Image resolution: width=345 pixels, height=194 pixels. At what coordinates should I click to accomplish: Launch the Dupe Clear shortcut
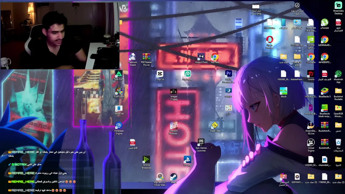[x=215, y=127]
